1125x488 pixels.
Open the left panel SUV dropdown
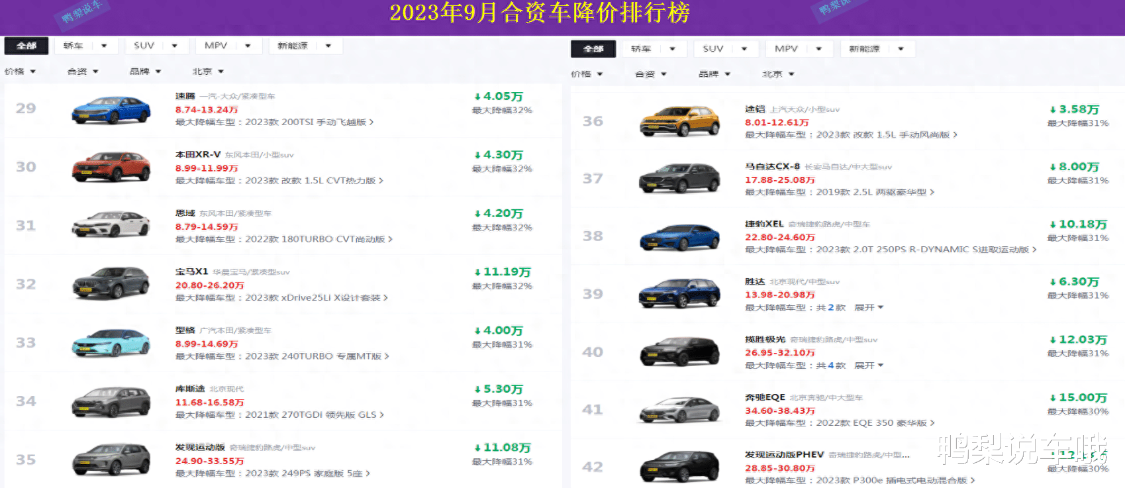click(156, 46)
